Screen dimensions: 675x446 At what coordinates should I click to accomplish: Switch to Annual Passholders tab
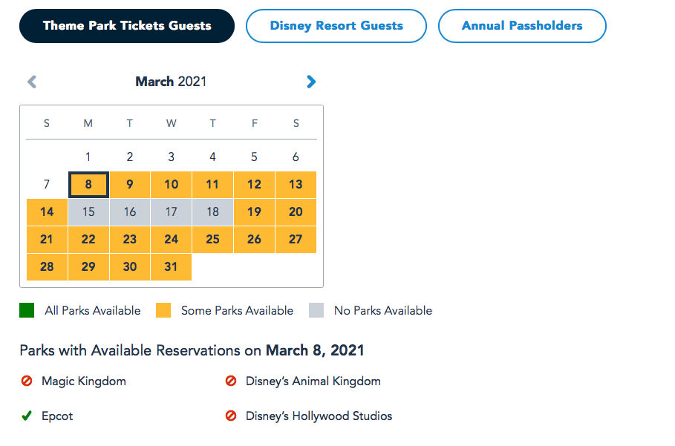coord(522,26)
